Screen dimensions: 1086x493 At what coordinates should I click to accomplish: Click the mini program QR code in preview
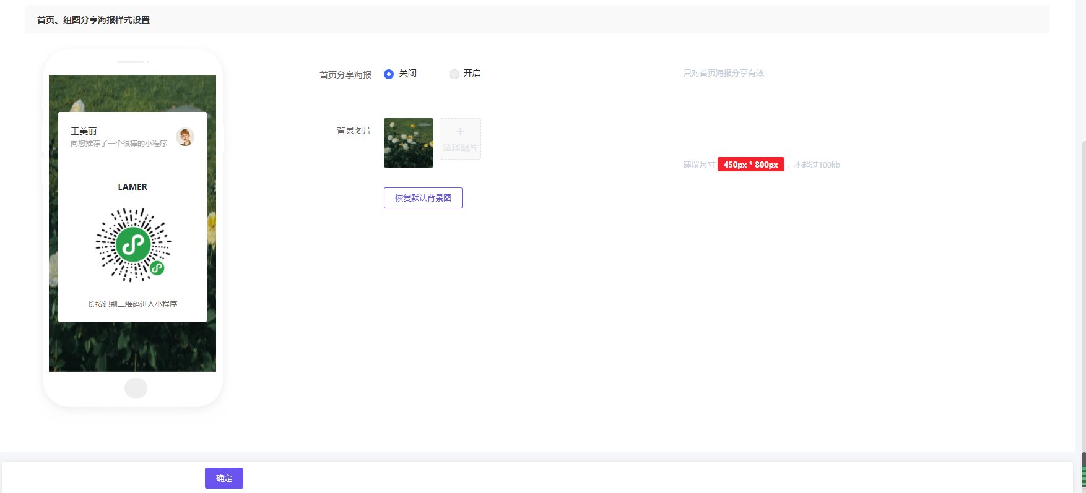pyautogui.click(x=133, y=245)
